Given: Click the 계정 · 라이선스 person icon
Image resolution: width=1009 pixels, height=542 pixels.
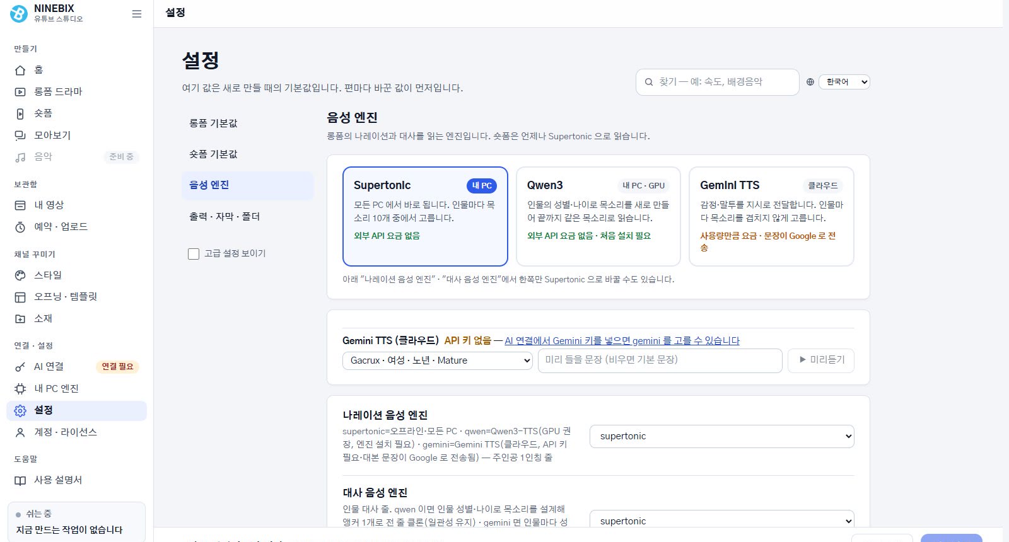Looking at the screenshot, I should (x=20, y=432).
